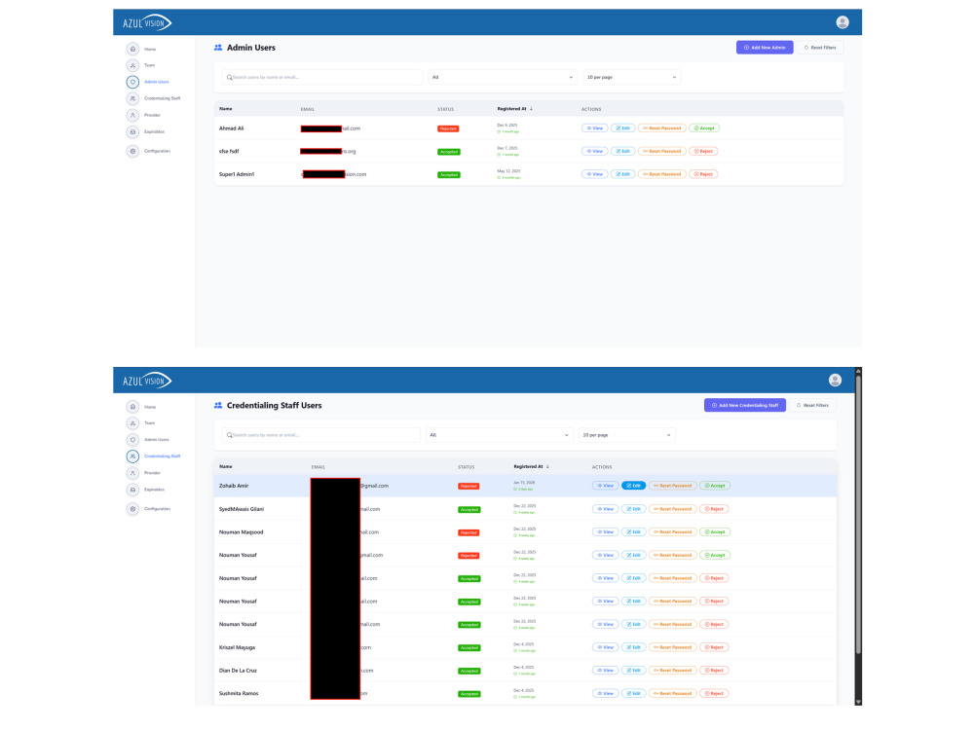Select Expirables menu label on Credentialing Staff Users page

click(154, 490)
